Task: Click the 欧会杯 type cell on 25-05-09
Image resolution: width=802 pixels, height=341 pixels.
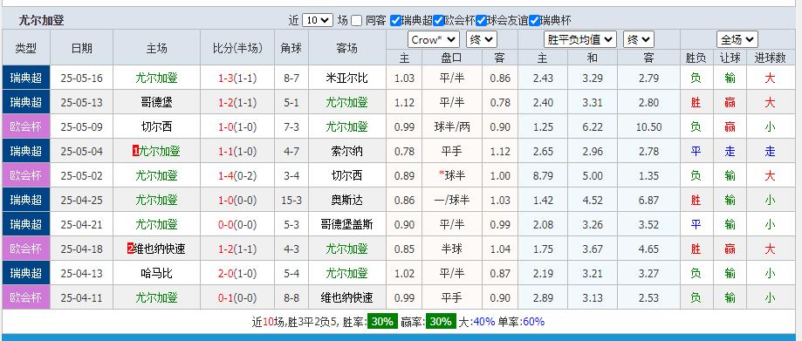Action: click(x=26, y=126)
